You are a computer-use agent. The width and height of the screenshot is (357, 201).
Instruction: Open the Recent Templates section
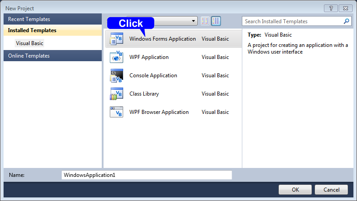click(53, 19)
